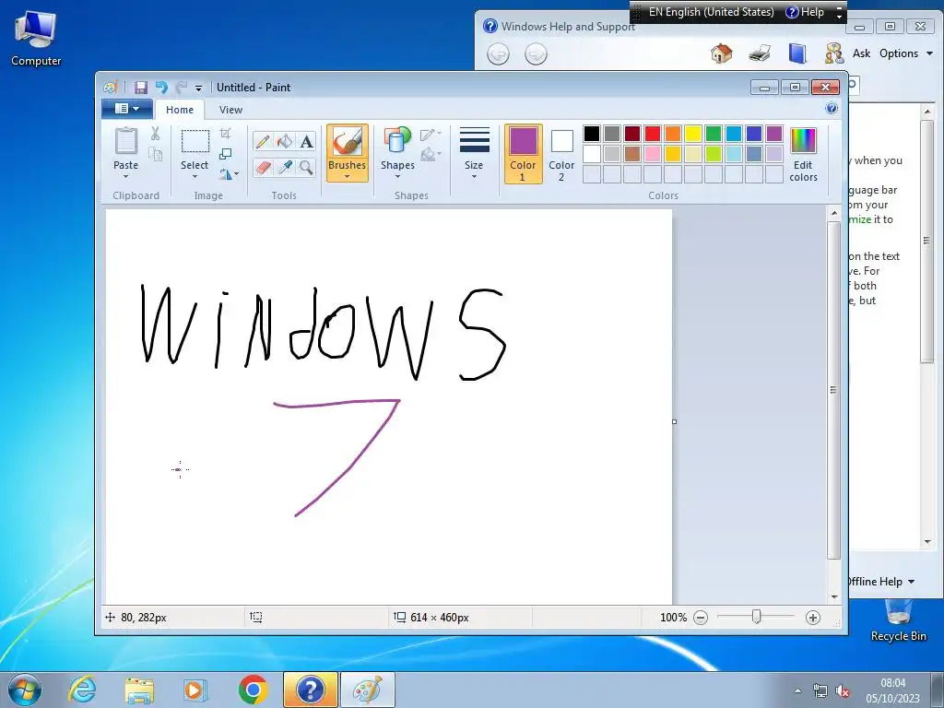The height and width of the screenshot is (708, 944).
Task: Open the Paint application menu dropdown
Action: click(x=127, y=109)
